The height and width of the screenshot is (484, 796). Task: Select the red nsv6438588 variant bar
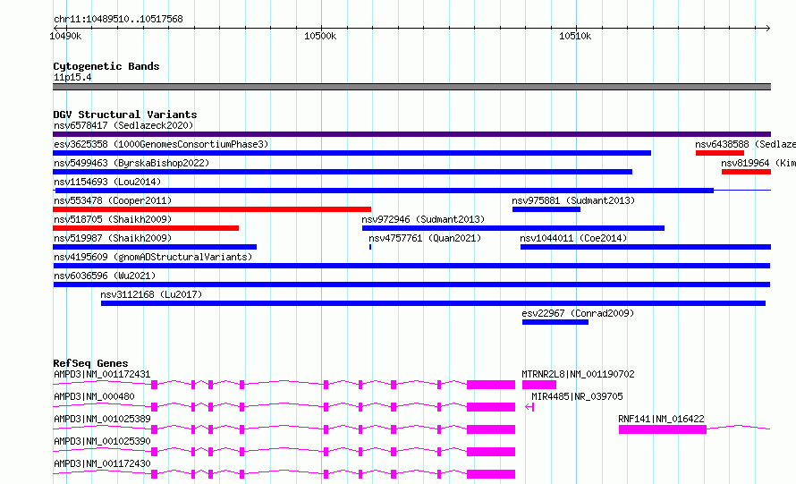(x=720, y=153)
